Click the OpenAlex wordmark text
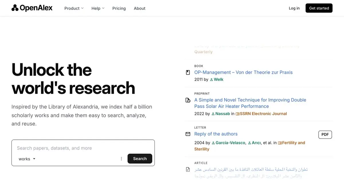This screenshot has width=344, height=194. click(x=36, y=8)
